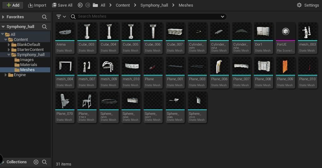Click the green Add button
Screen dimensions: 322x168
(x=13, y=5)
